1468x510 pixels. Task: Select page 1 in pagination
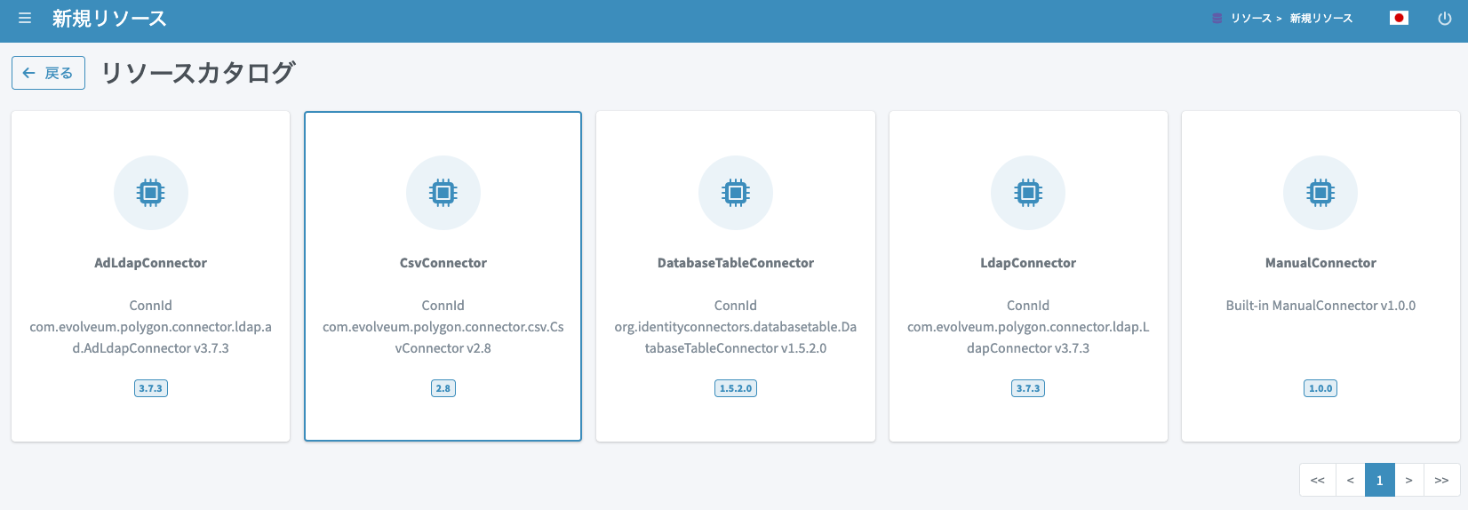[1380, 480]
